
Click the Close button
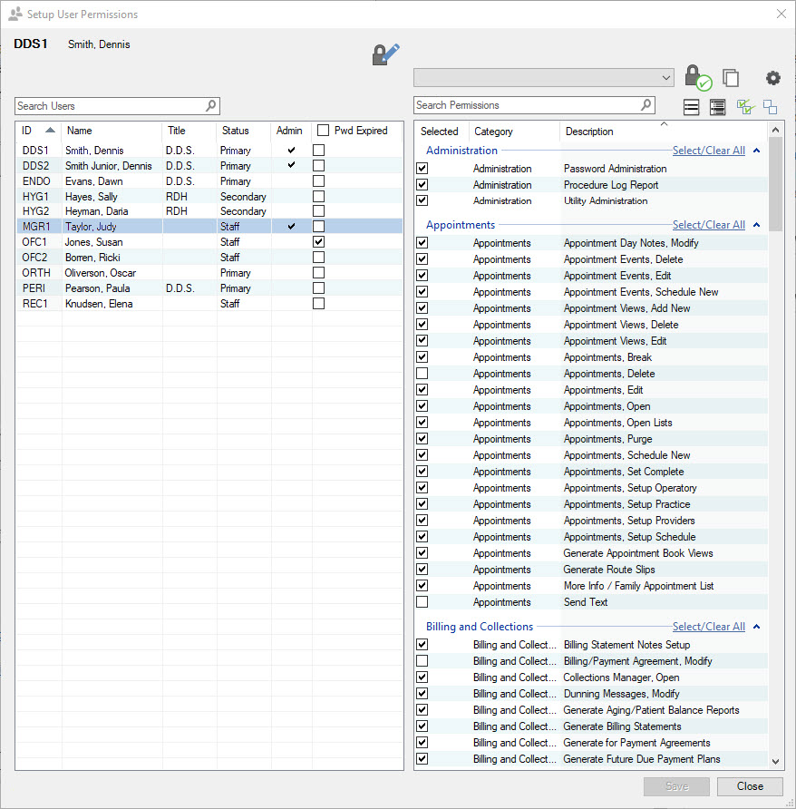[750, 786]
